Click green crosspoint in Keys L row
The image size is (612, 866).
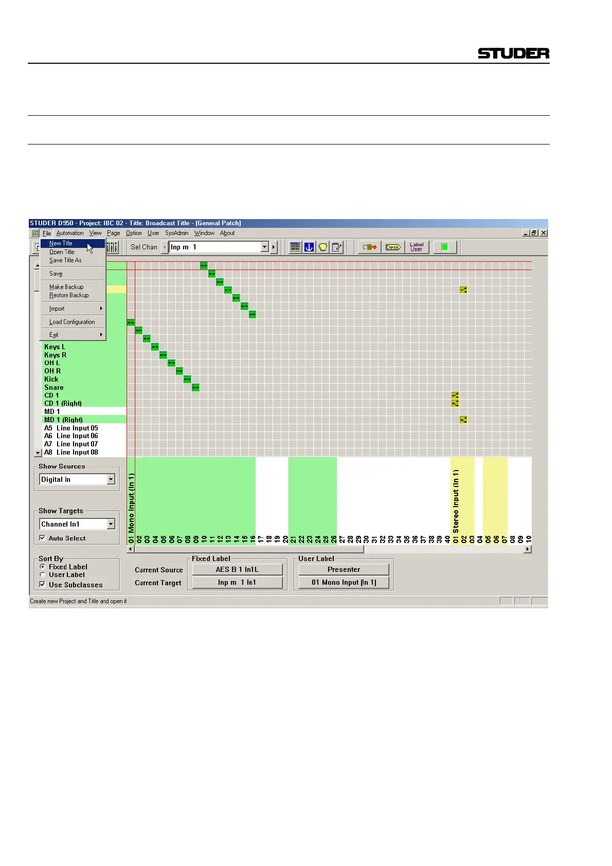tap(155, 347)
